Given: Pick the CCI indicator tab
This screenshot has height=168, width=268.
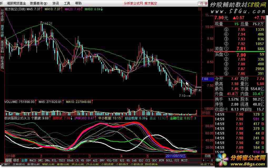Looking at the screenshot, I should 148,160.
